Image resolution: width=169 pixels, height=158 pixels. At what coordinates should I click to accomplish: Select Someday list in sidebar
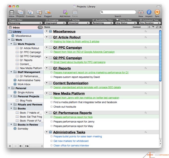23,129
